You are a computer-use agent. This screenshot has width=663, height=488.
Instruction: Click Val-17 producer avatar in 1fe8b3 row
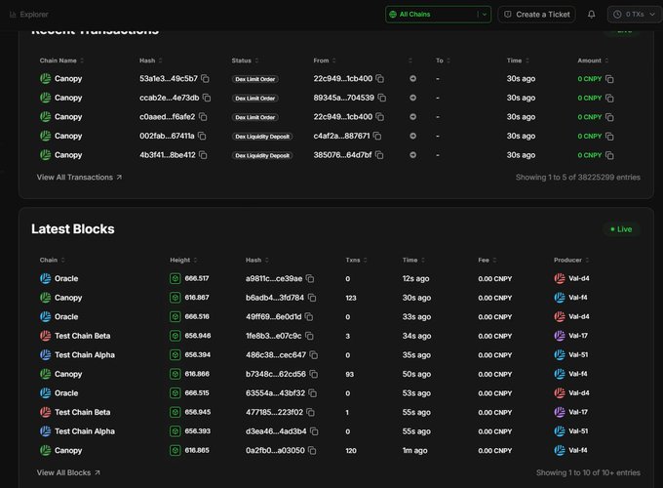[x=560, y=336]
